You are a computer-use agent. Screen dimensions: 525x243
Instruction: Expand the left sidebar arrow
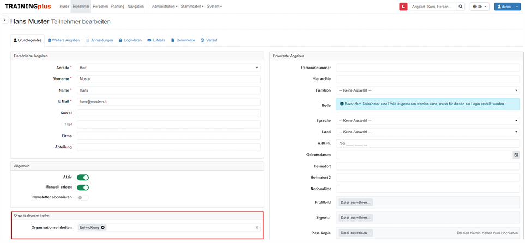(5, 20)
